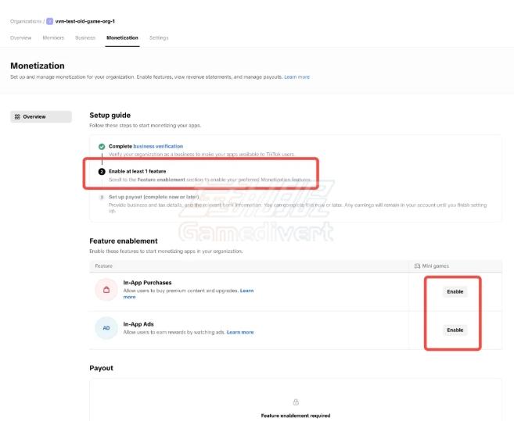
Task: Click the step 3 numbered circle icon
Action: point(102,197)
